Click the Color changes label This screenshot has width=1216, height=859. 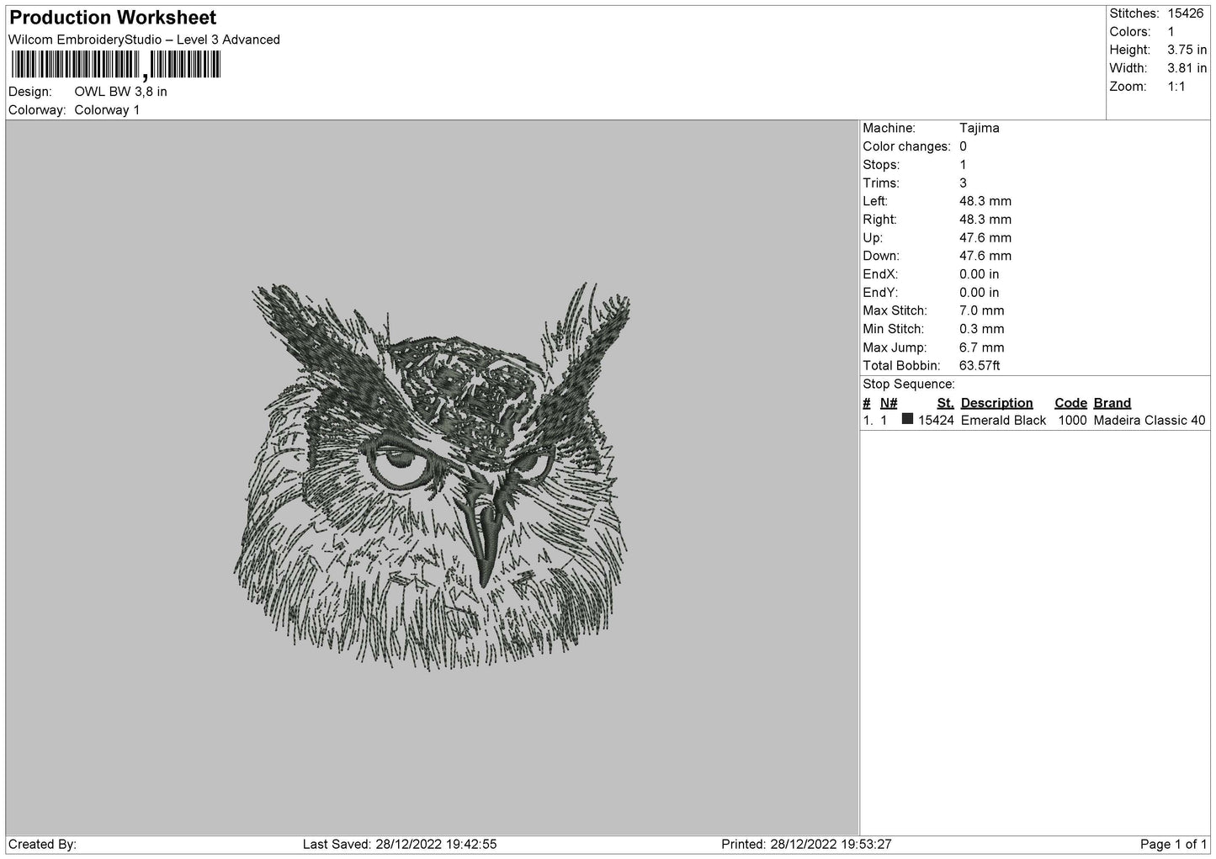(x=906, y=146)
